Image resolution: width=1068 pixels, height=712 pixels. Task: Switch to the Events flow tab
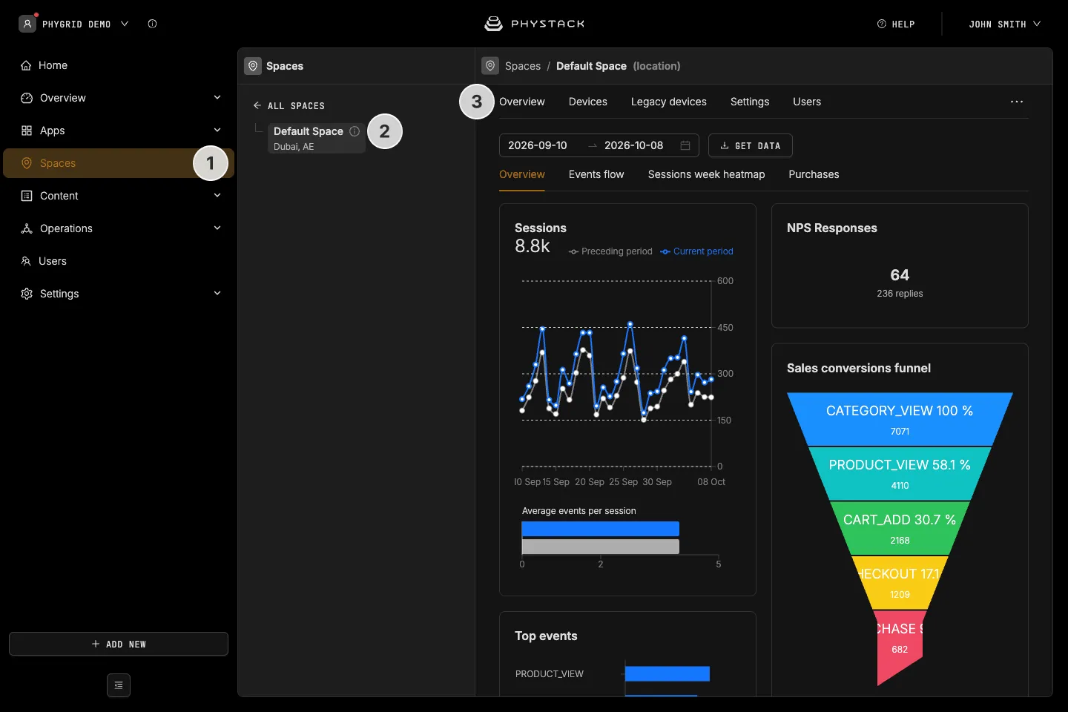[x=596, y=174]
